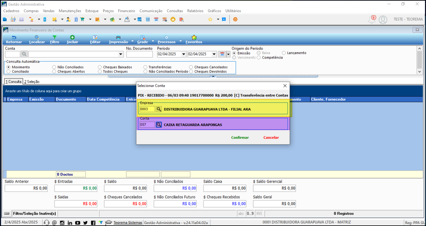Click the Impressão printer icon

pos(118,37)
